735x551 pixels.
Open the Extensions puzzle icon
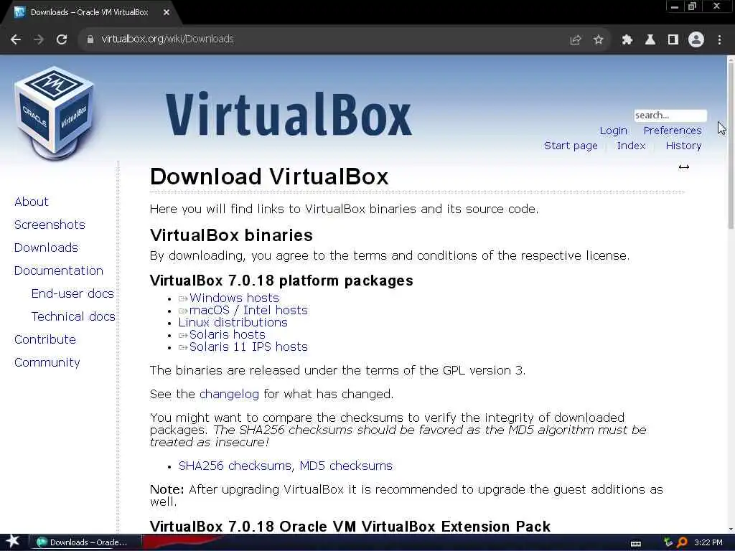coord(627,40)
